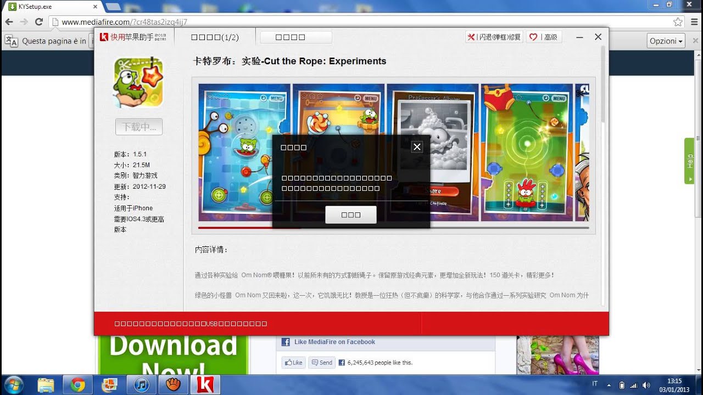The width and height of the screenshot is (703, 395).
Task: Open the Chrome menu icon
Action: tap(694, 22)
